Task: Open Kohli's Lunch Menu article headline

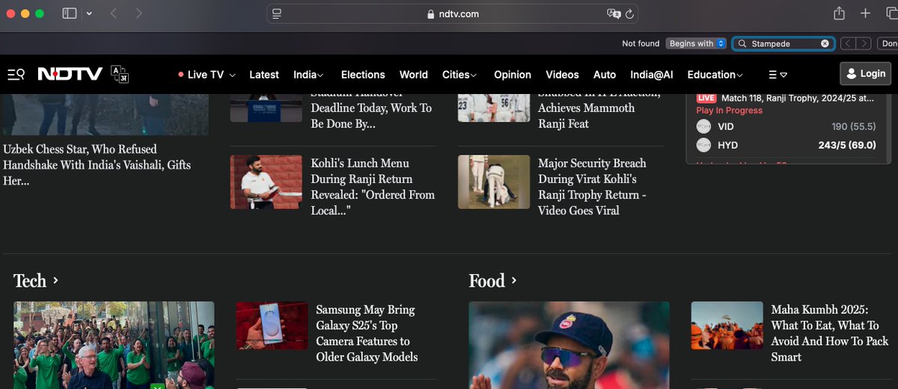Action: click(373, 187)
